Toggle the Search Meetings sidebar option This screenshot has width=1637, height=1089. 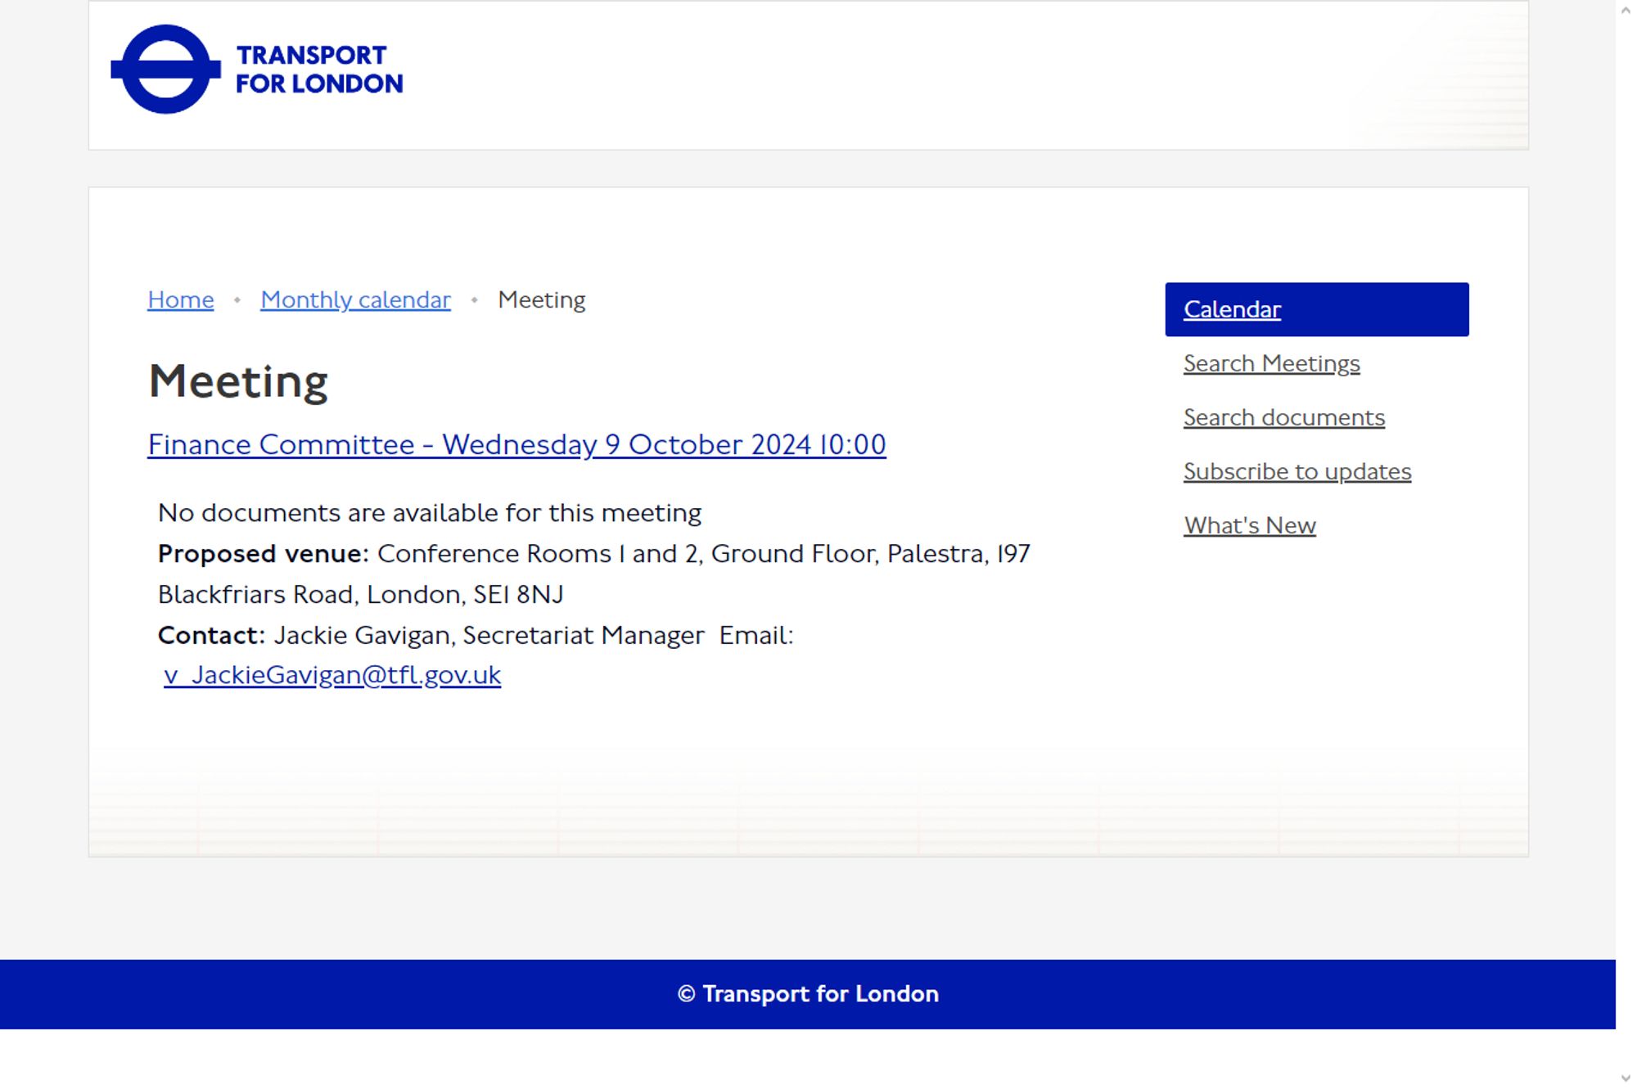tap(1271, 362)
